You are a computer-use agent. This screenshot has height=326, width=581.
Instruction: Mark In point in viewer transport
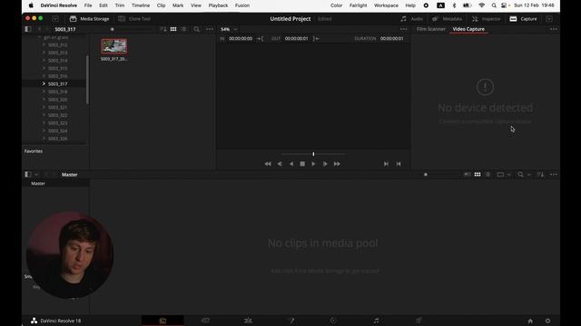point(386,164)
